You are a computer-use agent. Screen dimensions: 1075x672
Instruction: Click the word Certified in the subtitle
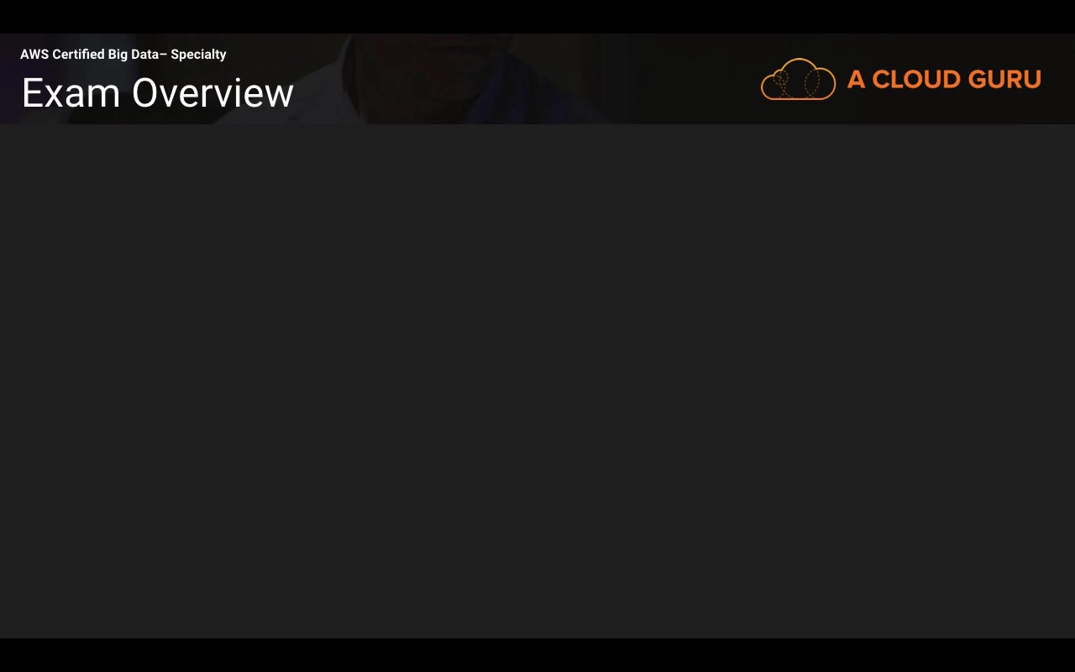(x=78, y=54)
